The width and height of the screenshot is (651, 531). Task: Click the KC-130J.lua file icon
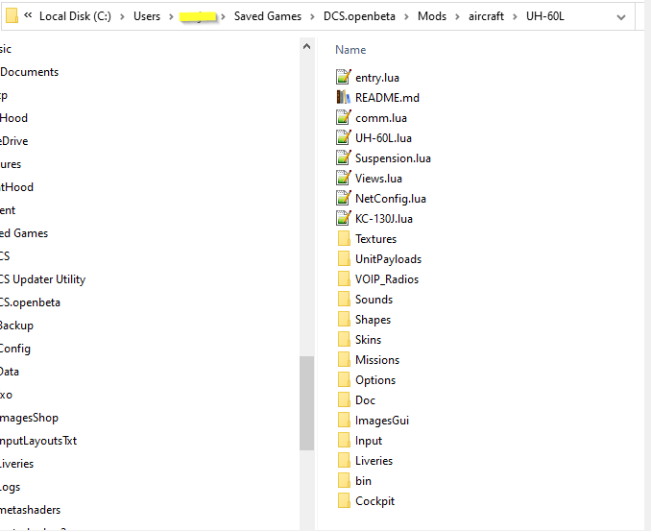point(344,218)
